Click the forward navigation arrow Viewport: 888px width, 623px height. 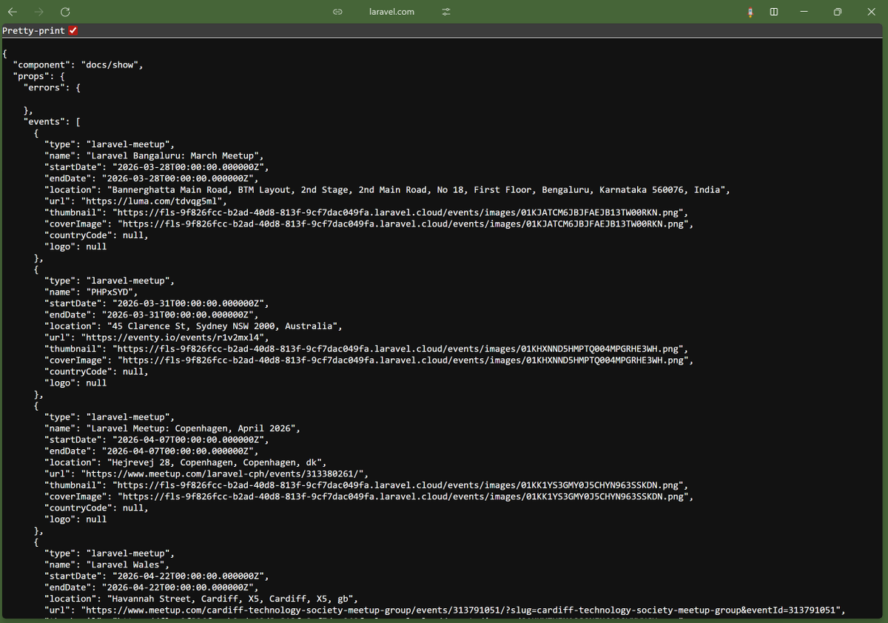(x=38, y=12)
